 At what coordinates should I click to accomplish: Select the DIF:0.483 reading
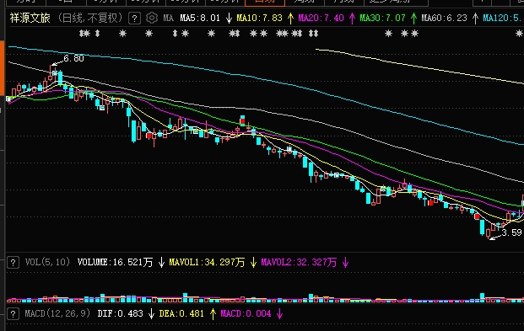click(121, 313)
